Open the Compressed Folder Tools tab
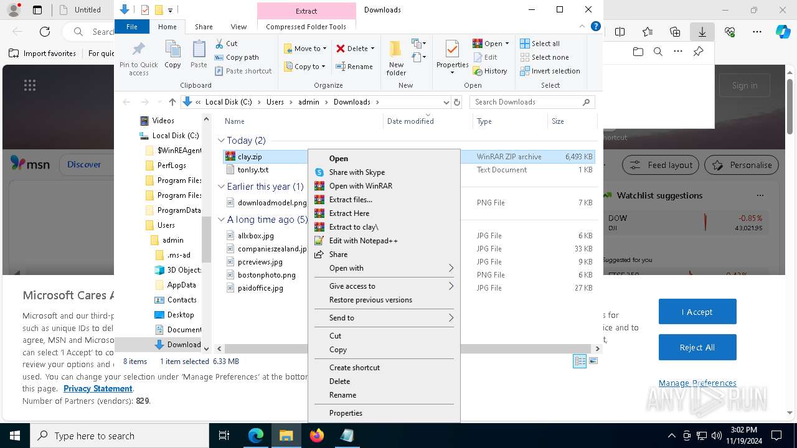The image size is (797, 448). tap(306, 27)
